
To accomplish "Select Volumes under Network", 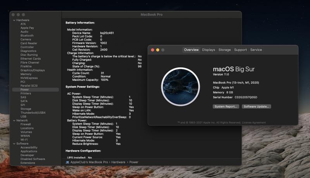I will point(26,132).
